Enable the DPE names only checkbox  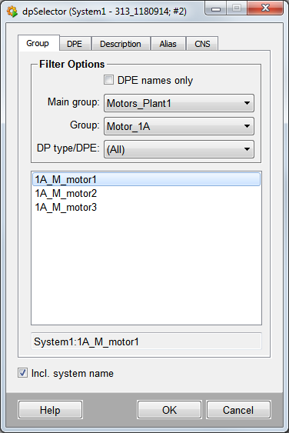(x=108, y=80)
